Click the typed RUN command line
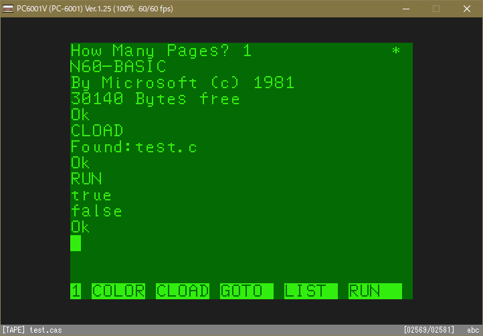This screenshot has height=336, width=483. 86,179
